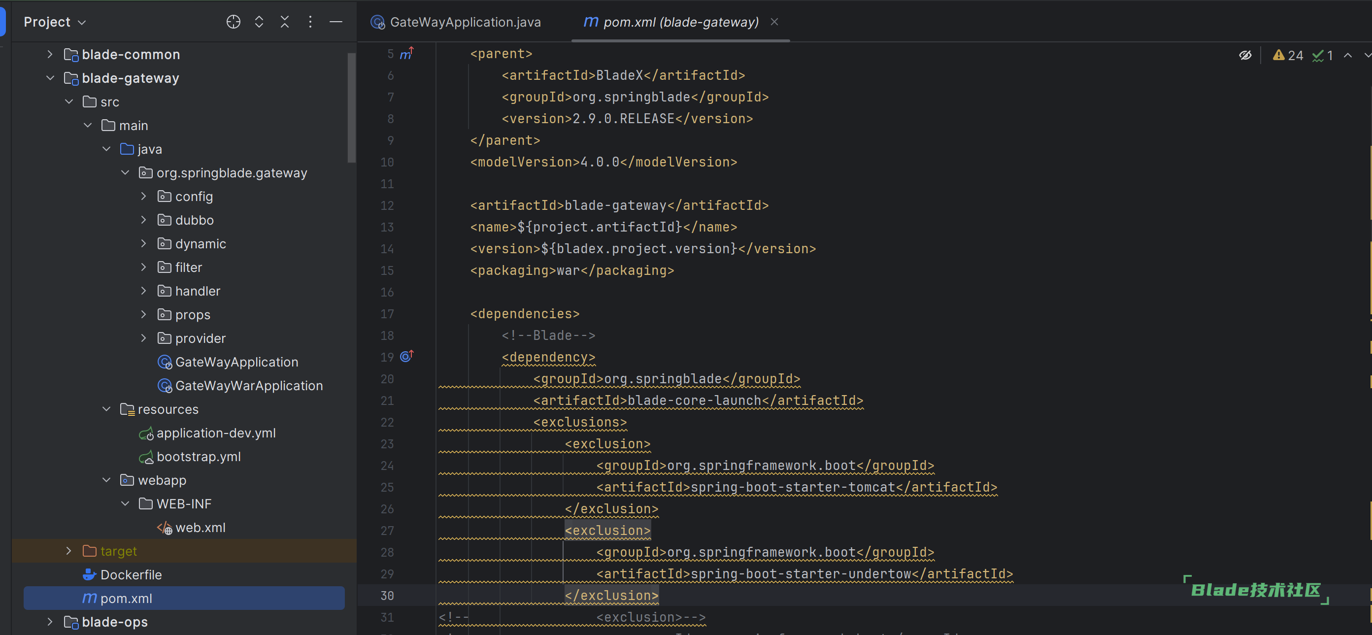This screenshot has height=635, width=1372.
Task: Select the resources folder label
Action: point(168,409)
